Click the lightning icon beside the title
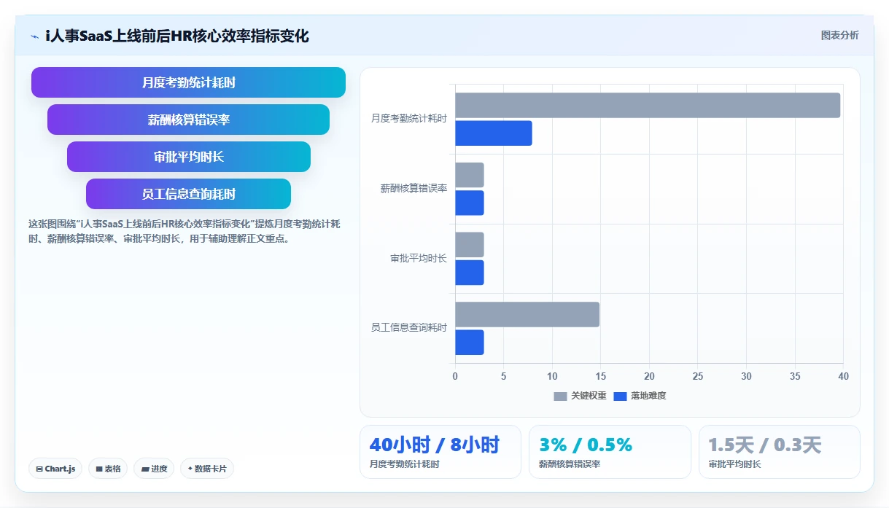Viewport: 889px width, 508px height. (34, 36)
